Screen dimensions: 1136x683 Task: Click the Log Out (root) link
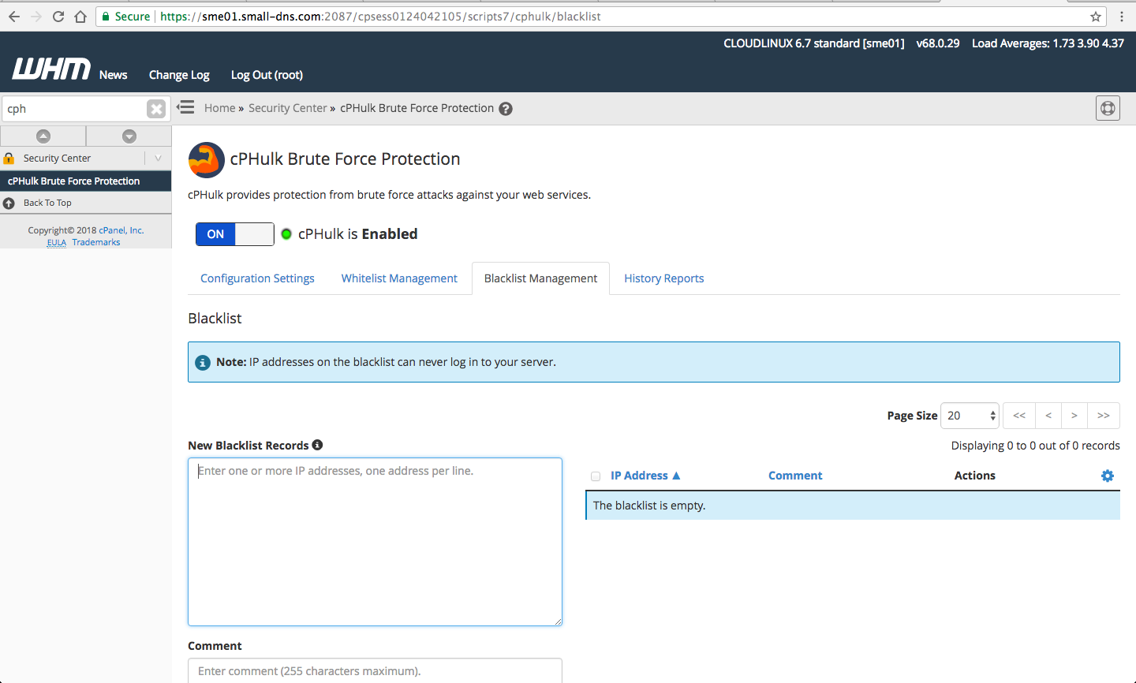pyautogui.click(x=267, y=75)
